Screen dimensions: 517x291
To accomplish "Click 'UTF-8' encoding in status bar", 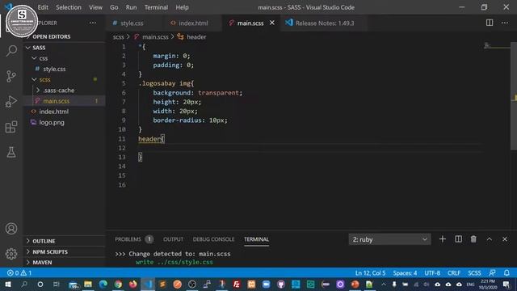I will click(432, 273).
